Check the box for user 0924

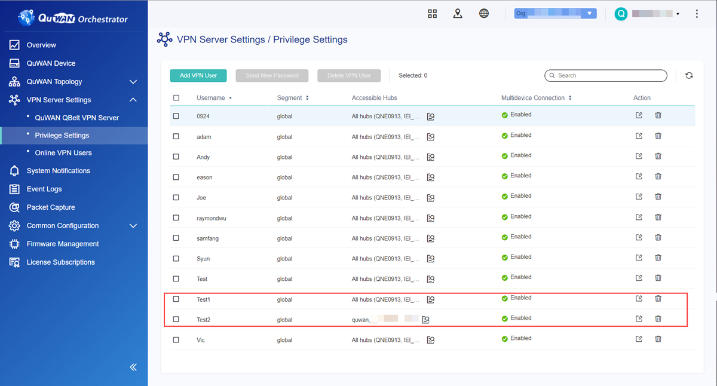pos(176,116)
